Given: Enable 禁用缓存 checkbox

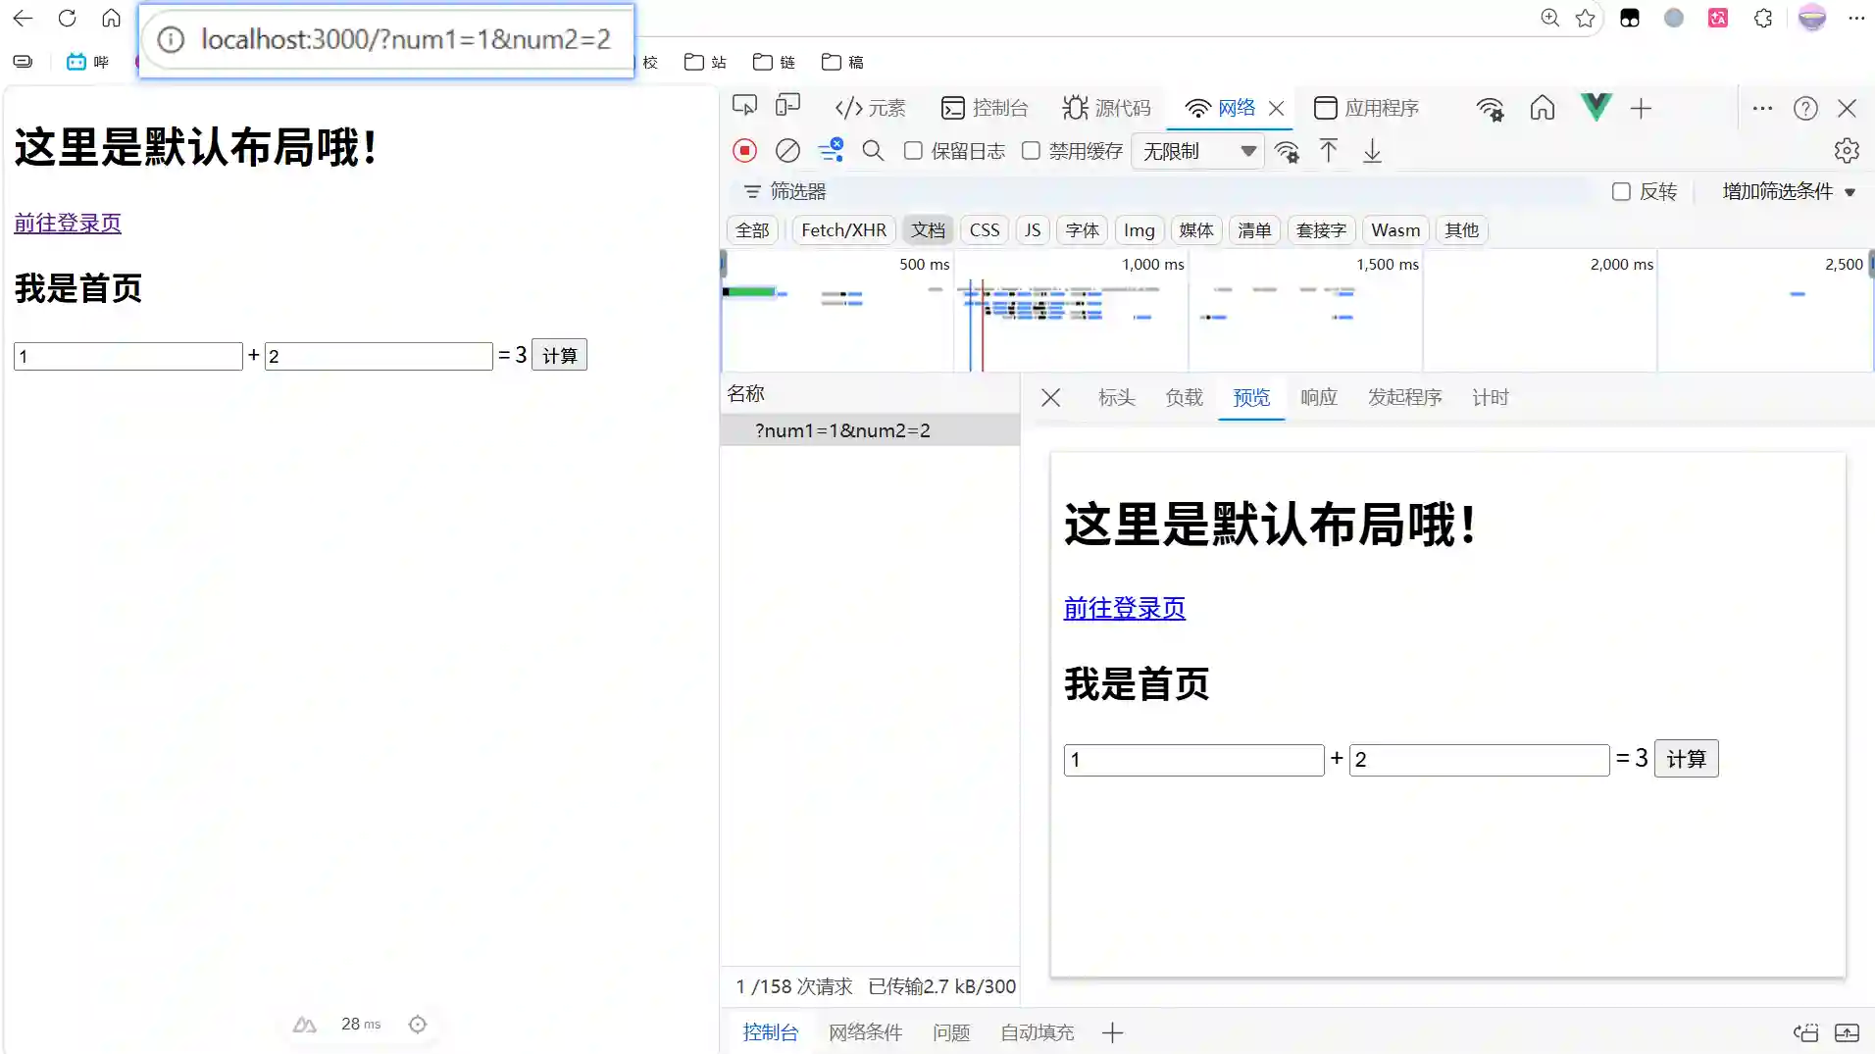Looking at the screenshot, I should click(1031, 151).
